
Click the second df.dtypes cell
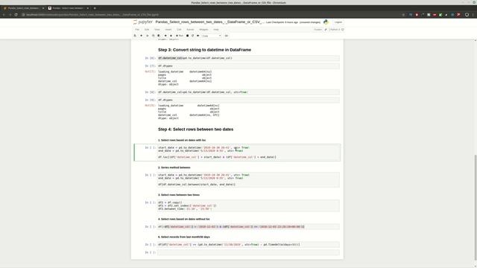pos(248,100)
